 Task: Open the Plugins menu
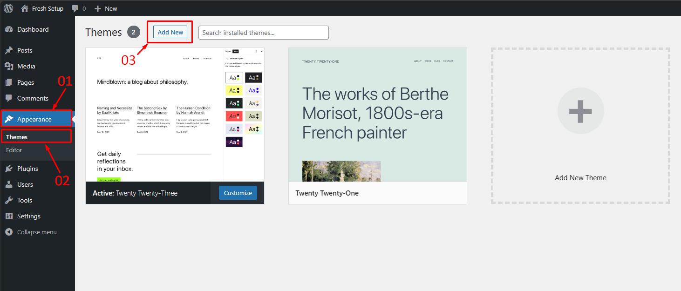(x=27, y=169)
